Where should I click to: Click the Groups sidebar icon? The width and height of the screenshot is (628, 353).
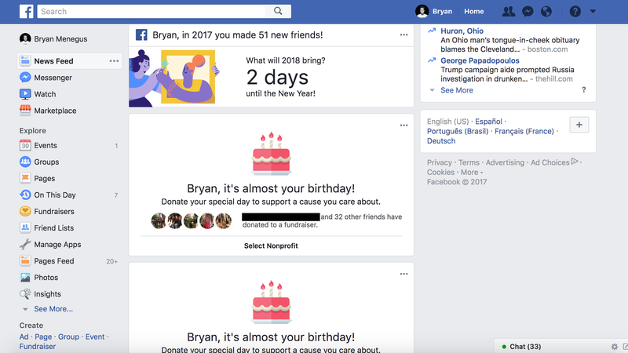[25, 162]
